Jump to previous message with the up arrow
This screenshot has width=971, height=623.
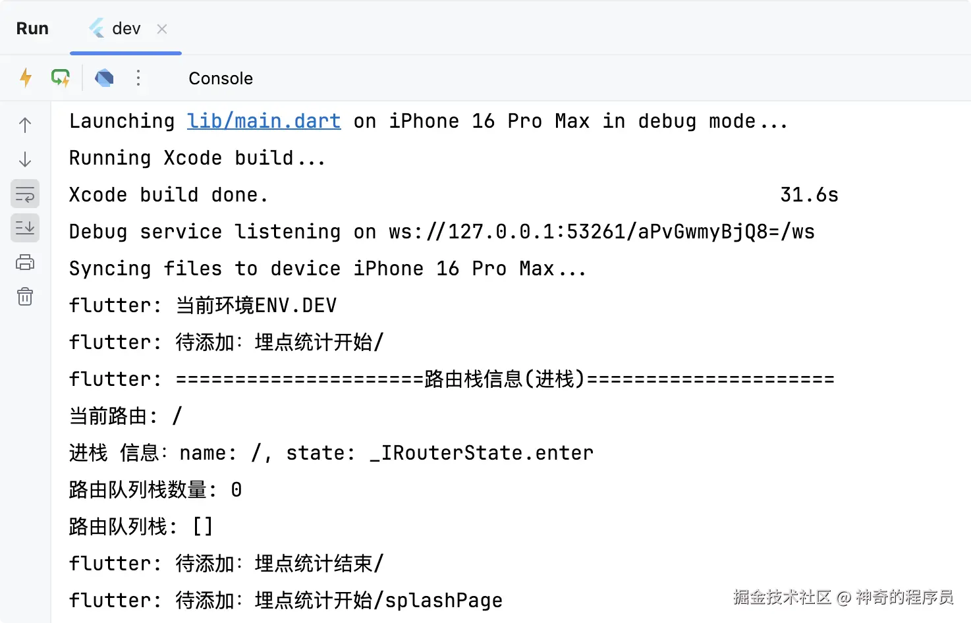tap(24, 124)
